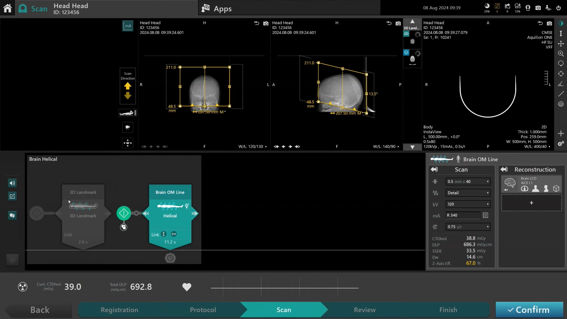The width and height of the screenshot is (567, 319).
Task: Click the mA modulation icon above scanogram
Action: [x=128, y=26]
